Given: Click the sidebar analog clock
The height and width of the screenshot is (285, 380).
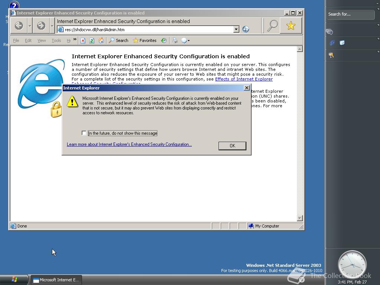Looking at the screenshot, I should 353,265.
